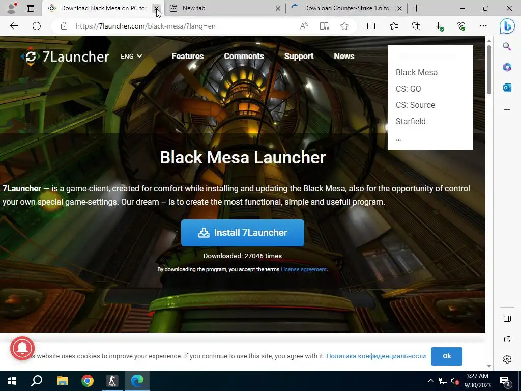Image resolution: width=521 pixels, height=391 pixels.
Task: Open the News menu item
Action: pyautogui.click(x=344, y=56)
